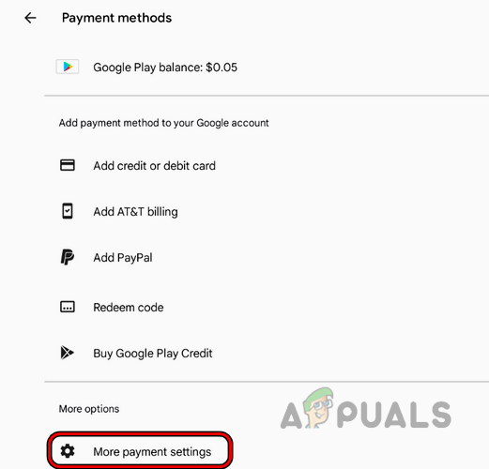Click the gear settings icon
Screen dimensions: 489x469
click(x=68, y=451)
